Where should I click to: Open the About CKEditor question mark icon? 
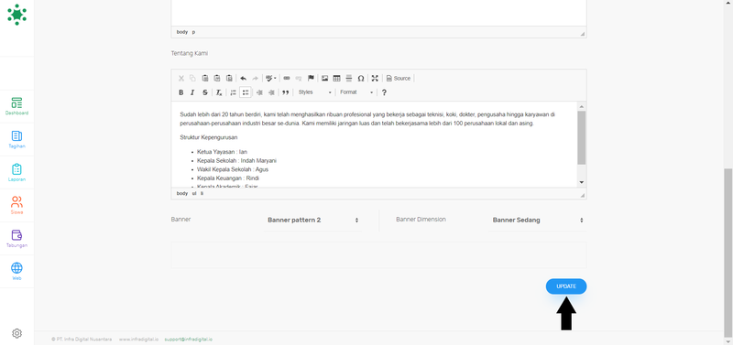384,92
